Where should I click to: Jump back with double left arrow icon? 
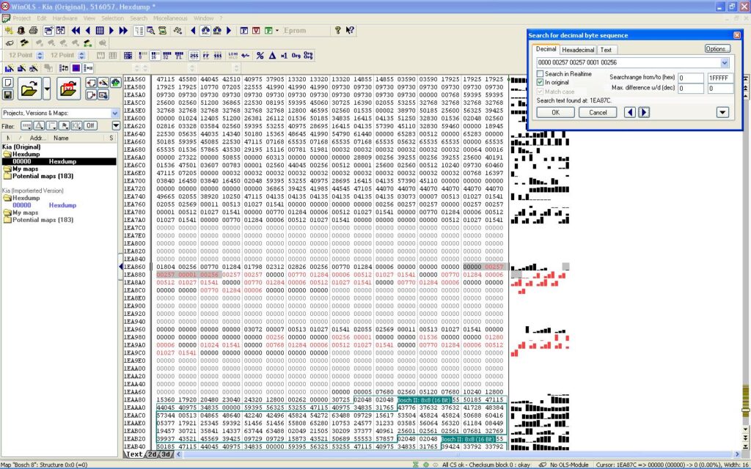click(76, 30)
